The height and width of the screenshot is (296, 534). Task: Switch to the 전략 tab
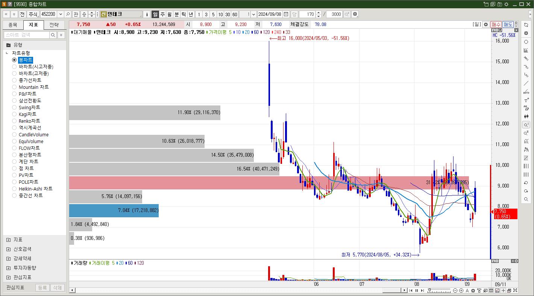pos(54,25)
